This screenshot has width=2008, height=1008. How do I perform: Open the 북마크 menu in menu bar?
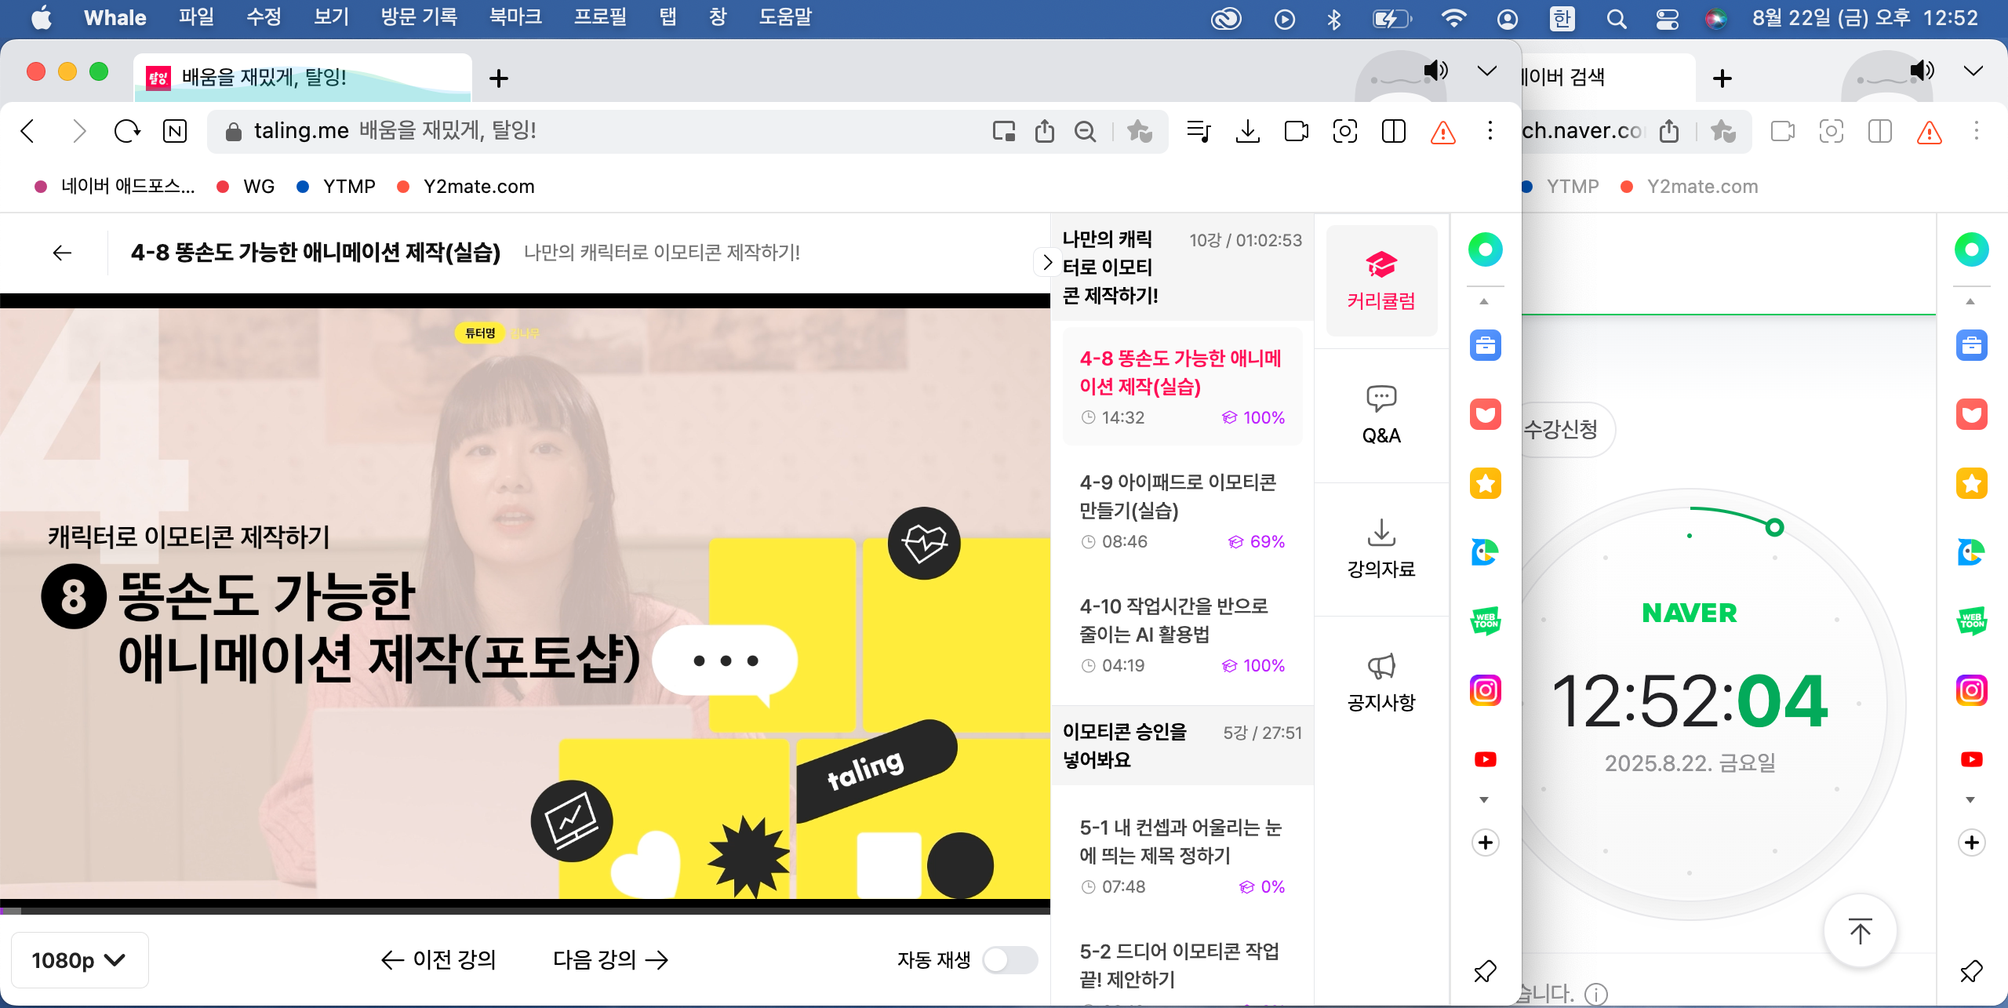tap(515, 17)
